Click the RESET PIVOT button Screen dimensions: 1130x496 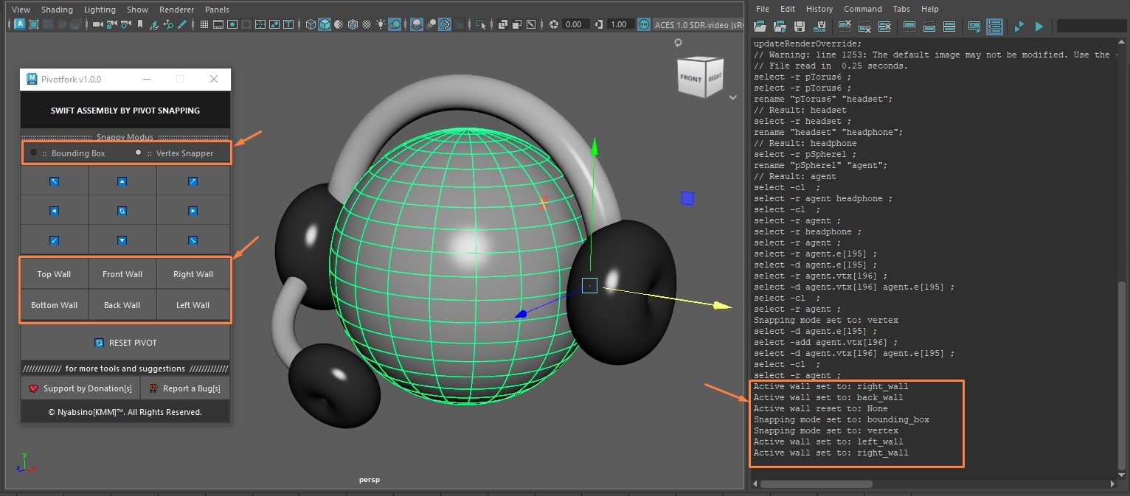(x=125, y=342)
